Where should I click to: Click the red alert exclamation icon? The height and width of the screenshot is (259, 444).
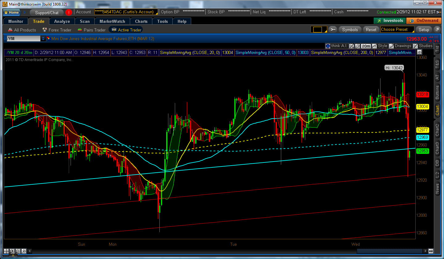(68, 12)
